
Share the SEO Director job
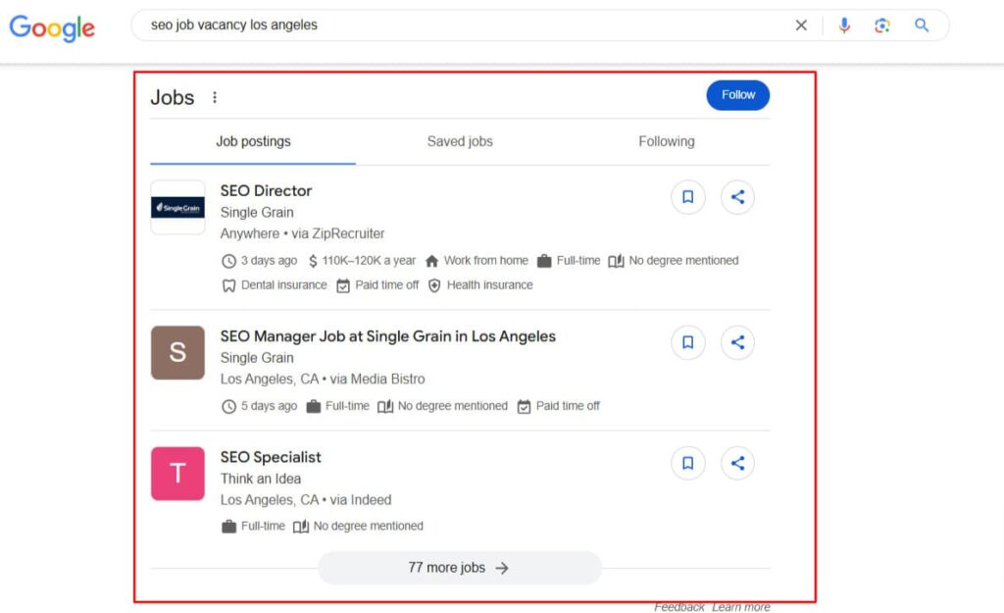(x=737, y=196)
